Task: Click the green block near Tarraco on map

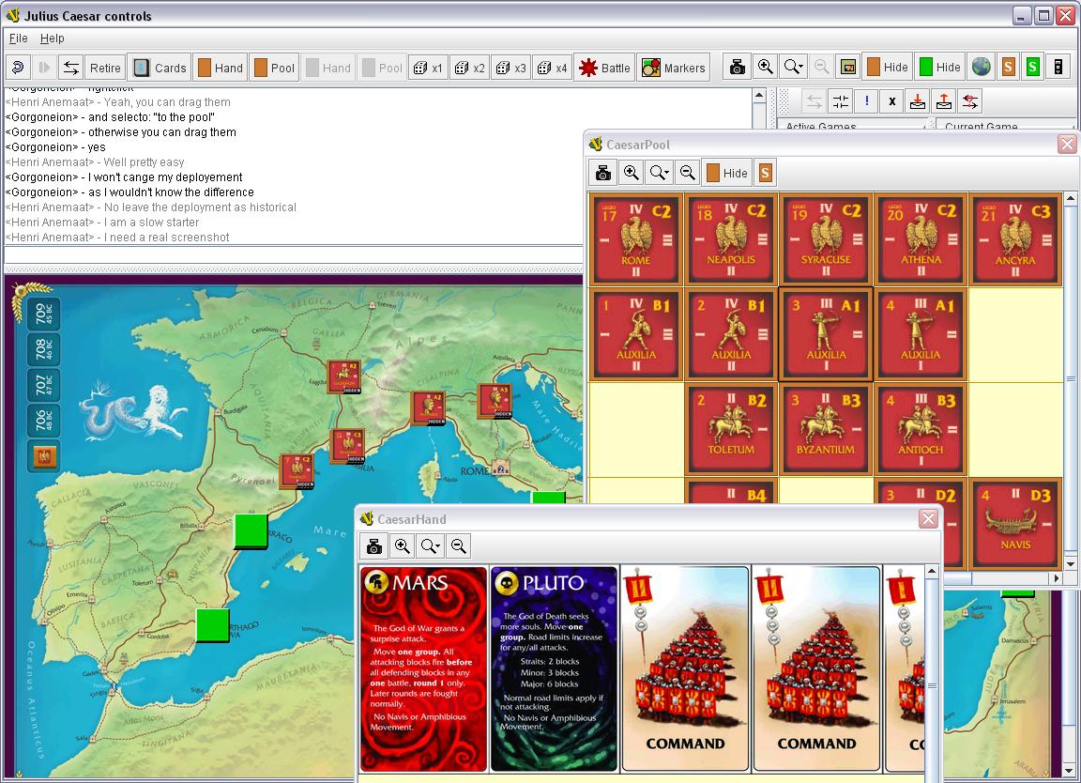Action: click(x=251, y=531)
